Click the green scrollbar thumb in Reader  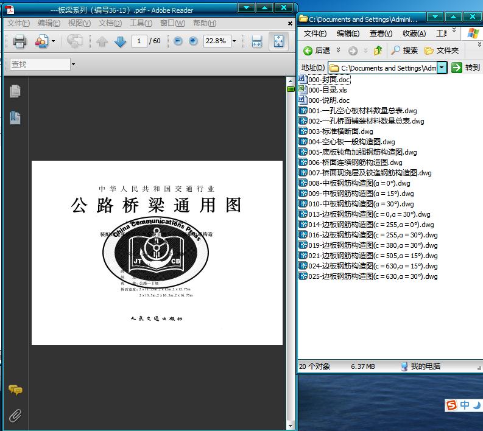point(291,89)
